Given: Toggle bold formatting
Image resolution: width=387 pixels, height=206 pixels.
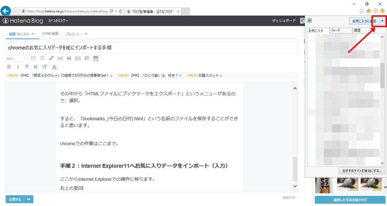Looking at the screenshot, I should tap(9, 66).
